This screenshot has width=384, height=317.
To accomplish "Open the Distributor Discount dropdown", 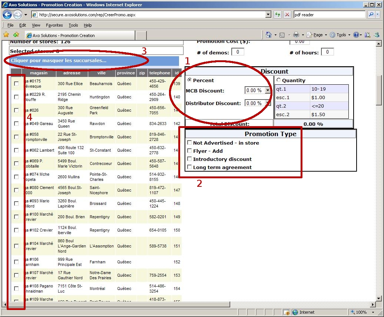I will click(268, 103).
